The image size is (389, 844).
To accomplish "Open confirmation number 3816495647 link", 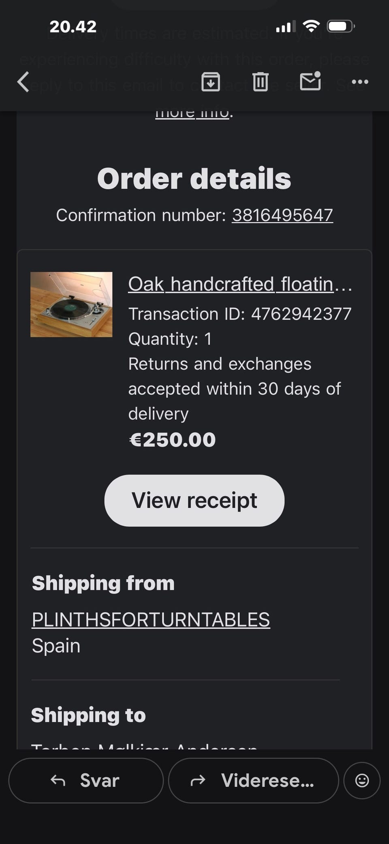I will coord(282,215).
